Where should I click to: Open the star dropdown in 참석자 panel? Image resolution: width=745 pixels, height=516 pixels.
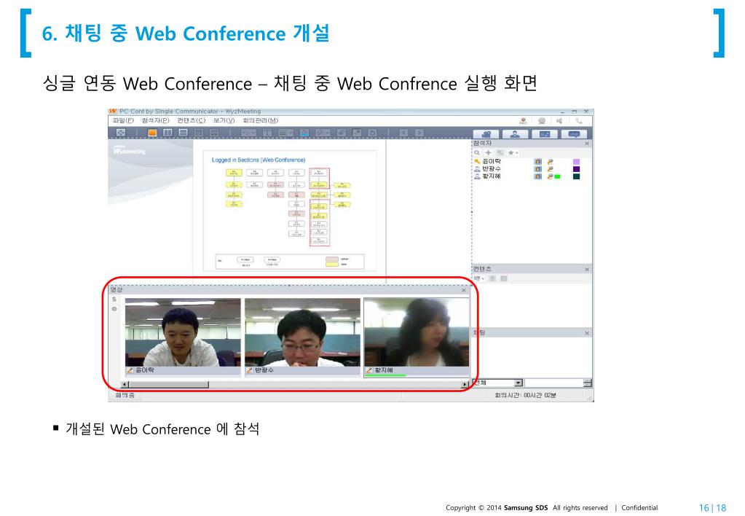[513, 152]
